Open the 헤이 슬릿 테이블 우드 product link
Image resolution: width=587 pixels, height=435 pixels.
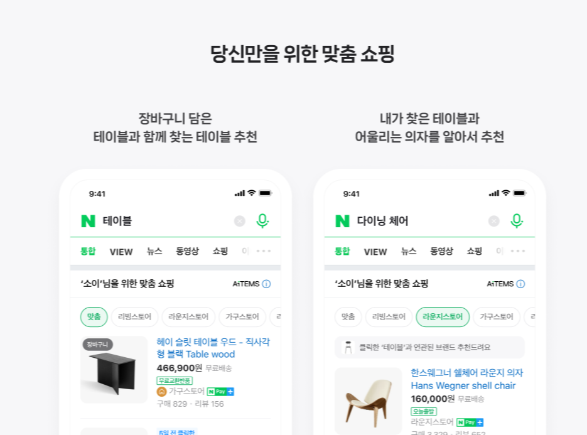click(213, 348)
